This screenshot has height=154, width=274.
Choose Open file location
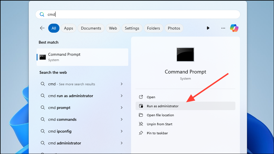[185, 115]
